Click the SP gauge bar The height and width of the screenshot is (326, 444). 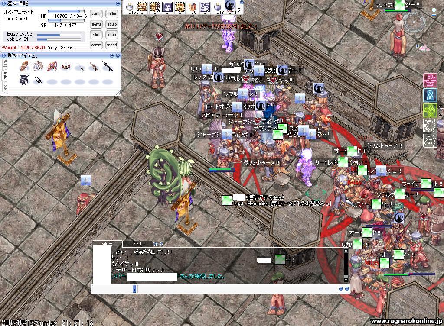66,20
